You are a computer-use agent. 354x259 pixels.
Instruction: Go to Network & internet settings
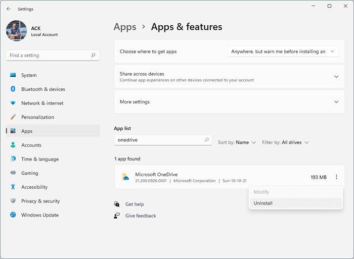coord(42,103)
